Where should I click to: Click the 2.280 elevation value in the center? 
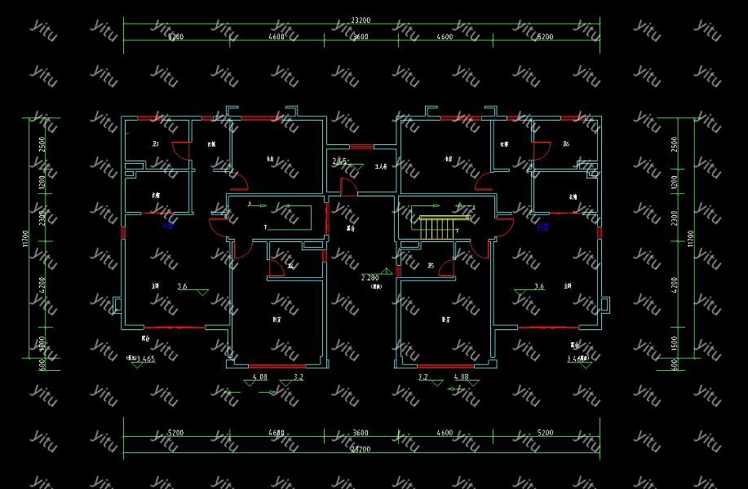(370, 277)
